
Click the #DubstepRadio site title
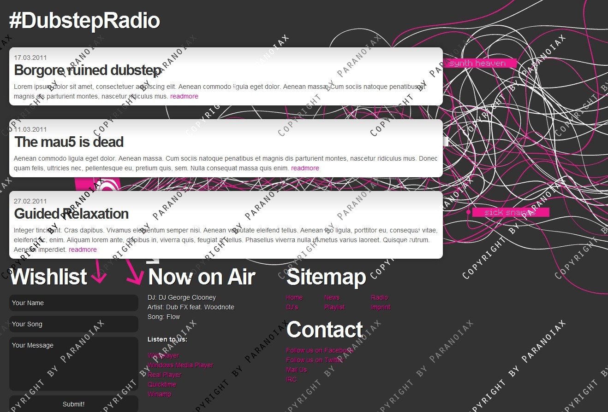[x=84, y=21]
